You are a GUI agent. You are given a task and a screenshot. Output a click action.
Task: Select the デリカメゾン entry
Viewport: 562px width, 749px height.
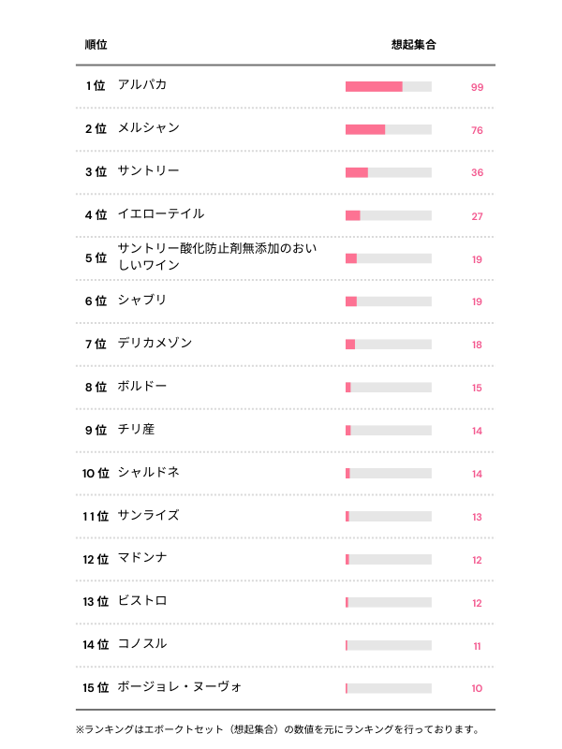155,344
